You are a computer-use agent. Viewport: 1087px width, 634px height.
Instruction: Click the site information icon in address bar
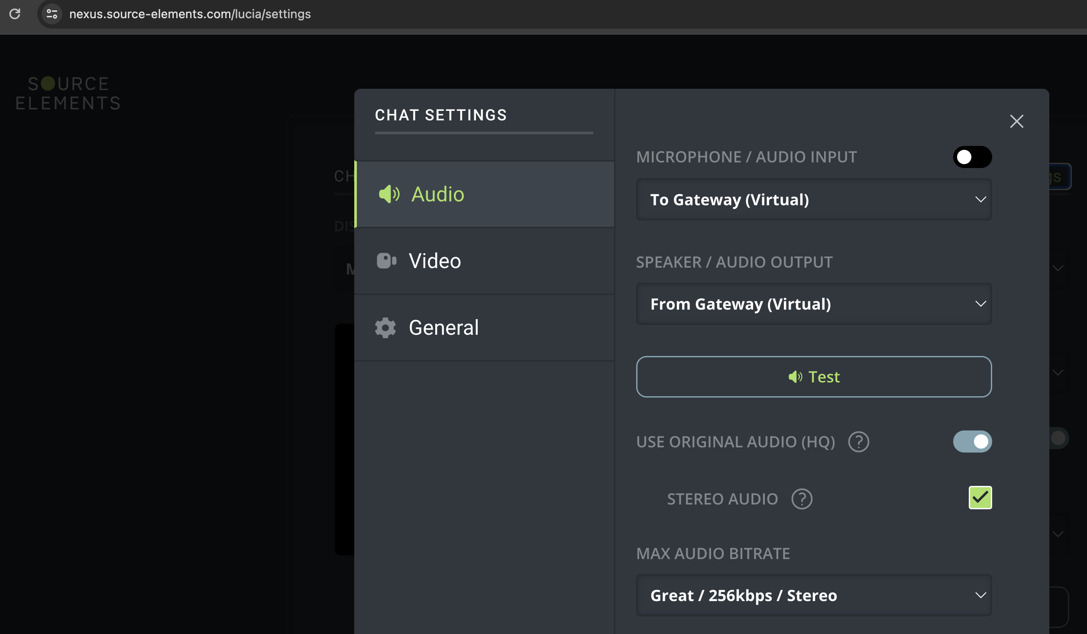pos(52,14)
